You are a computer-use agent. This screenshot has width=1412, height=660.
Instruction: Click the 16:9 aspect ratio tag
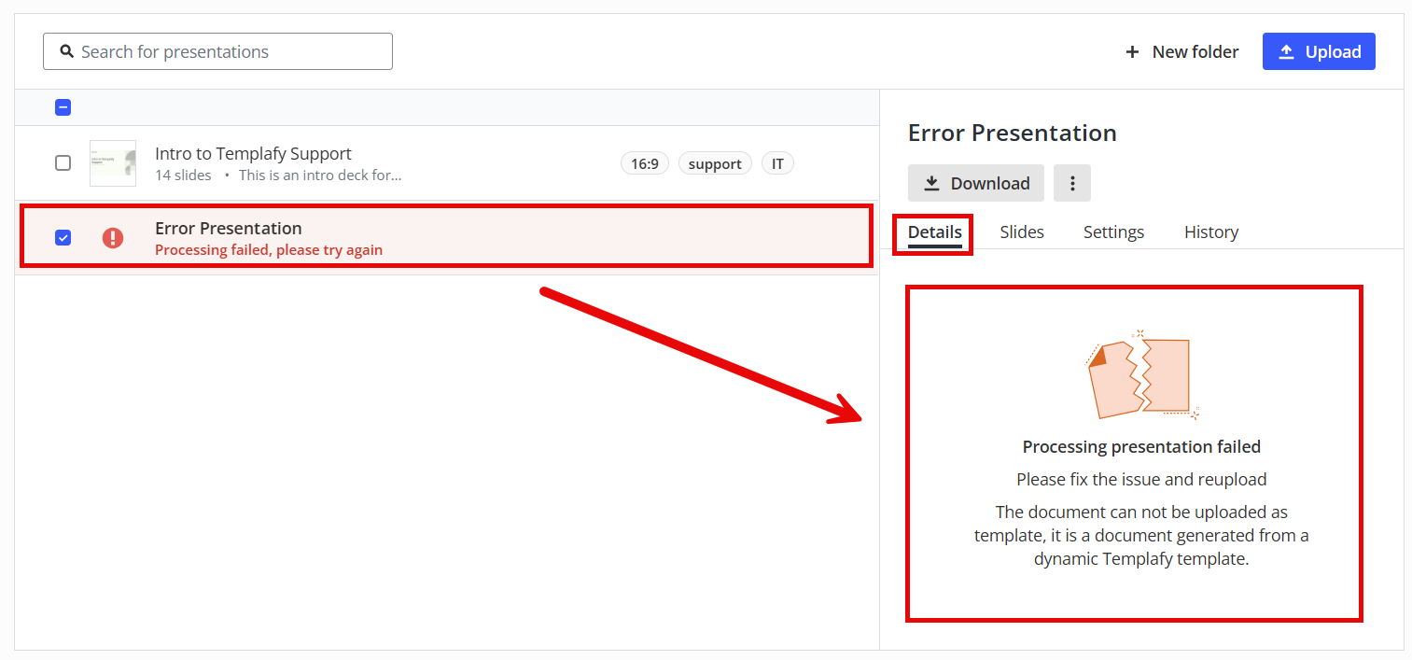coord(644,164)
